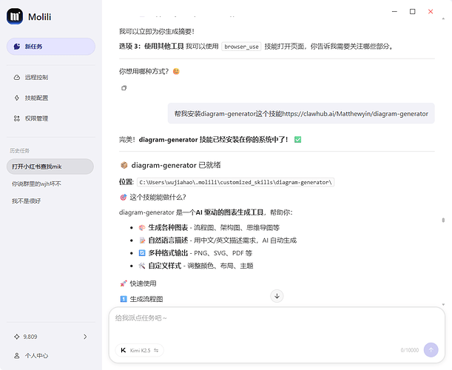
Task: Click the diamond icon beside 技能配置
Action: pyautogui.click(x=17, y=98)
